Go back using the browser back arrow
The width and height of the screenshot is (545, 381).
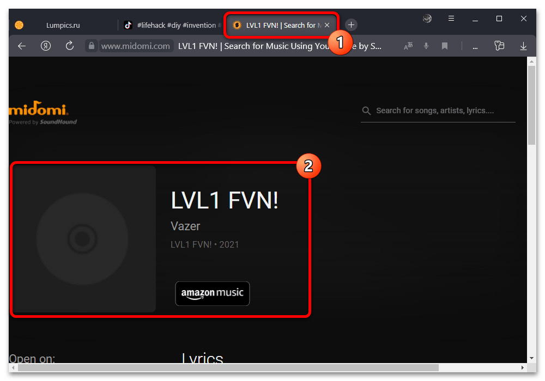[22, 46]
